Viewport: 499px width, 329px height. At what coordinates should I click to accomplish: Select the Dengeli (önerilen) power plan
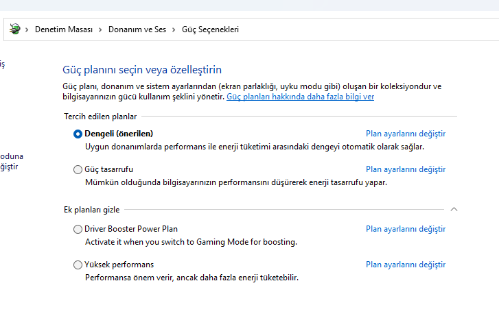pos(78,134)
